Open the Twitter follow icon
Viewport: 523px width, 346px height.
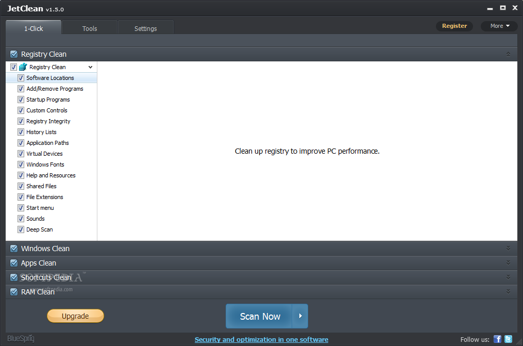pyautogui.click(x=509, y=339)
